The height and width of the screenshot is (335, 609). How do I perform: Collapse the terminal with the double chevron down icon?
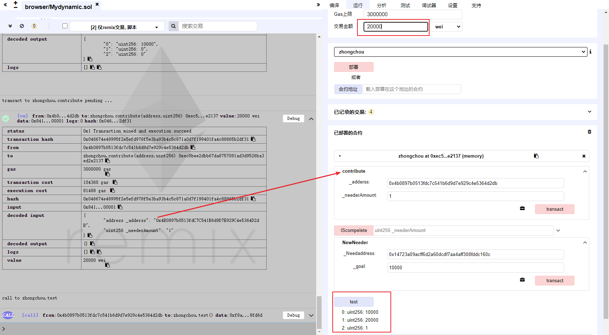[10, 26]
